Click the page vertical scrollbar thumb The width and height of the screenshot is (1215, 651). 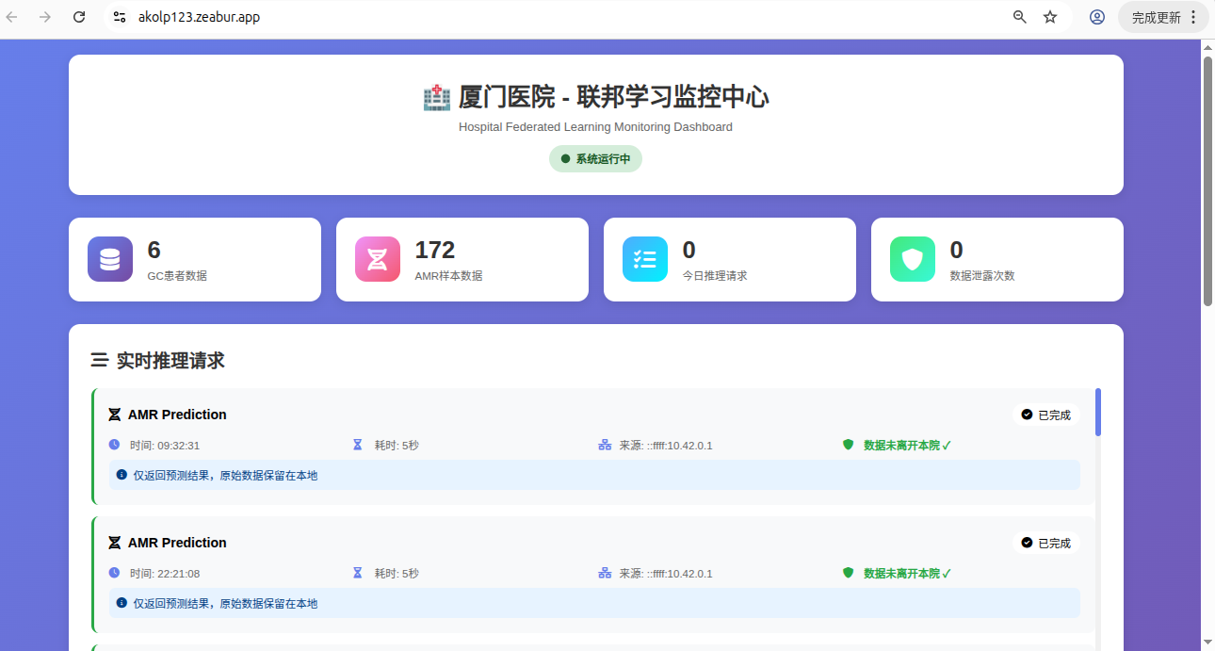[x=1208, y=181]
